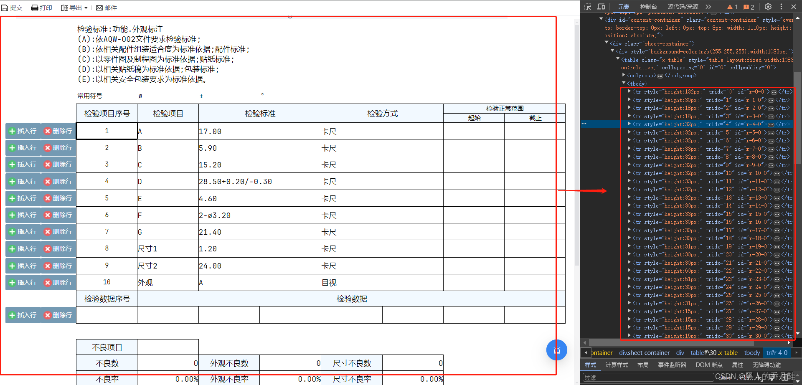Expand the colgroup element node
Screen dimensions: 802x385
tap(624, 75)
